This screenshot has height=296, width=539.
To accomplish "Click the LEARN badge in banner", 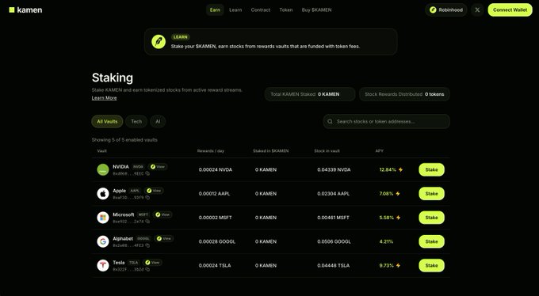I will coord(181,37).
